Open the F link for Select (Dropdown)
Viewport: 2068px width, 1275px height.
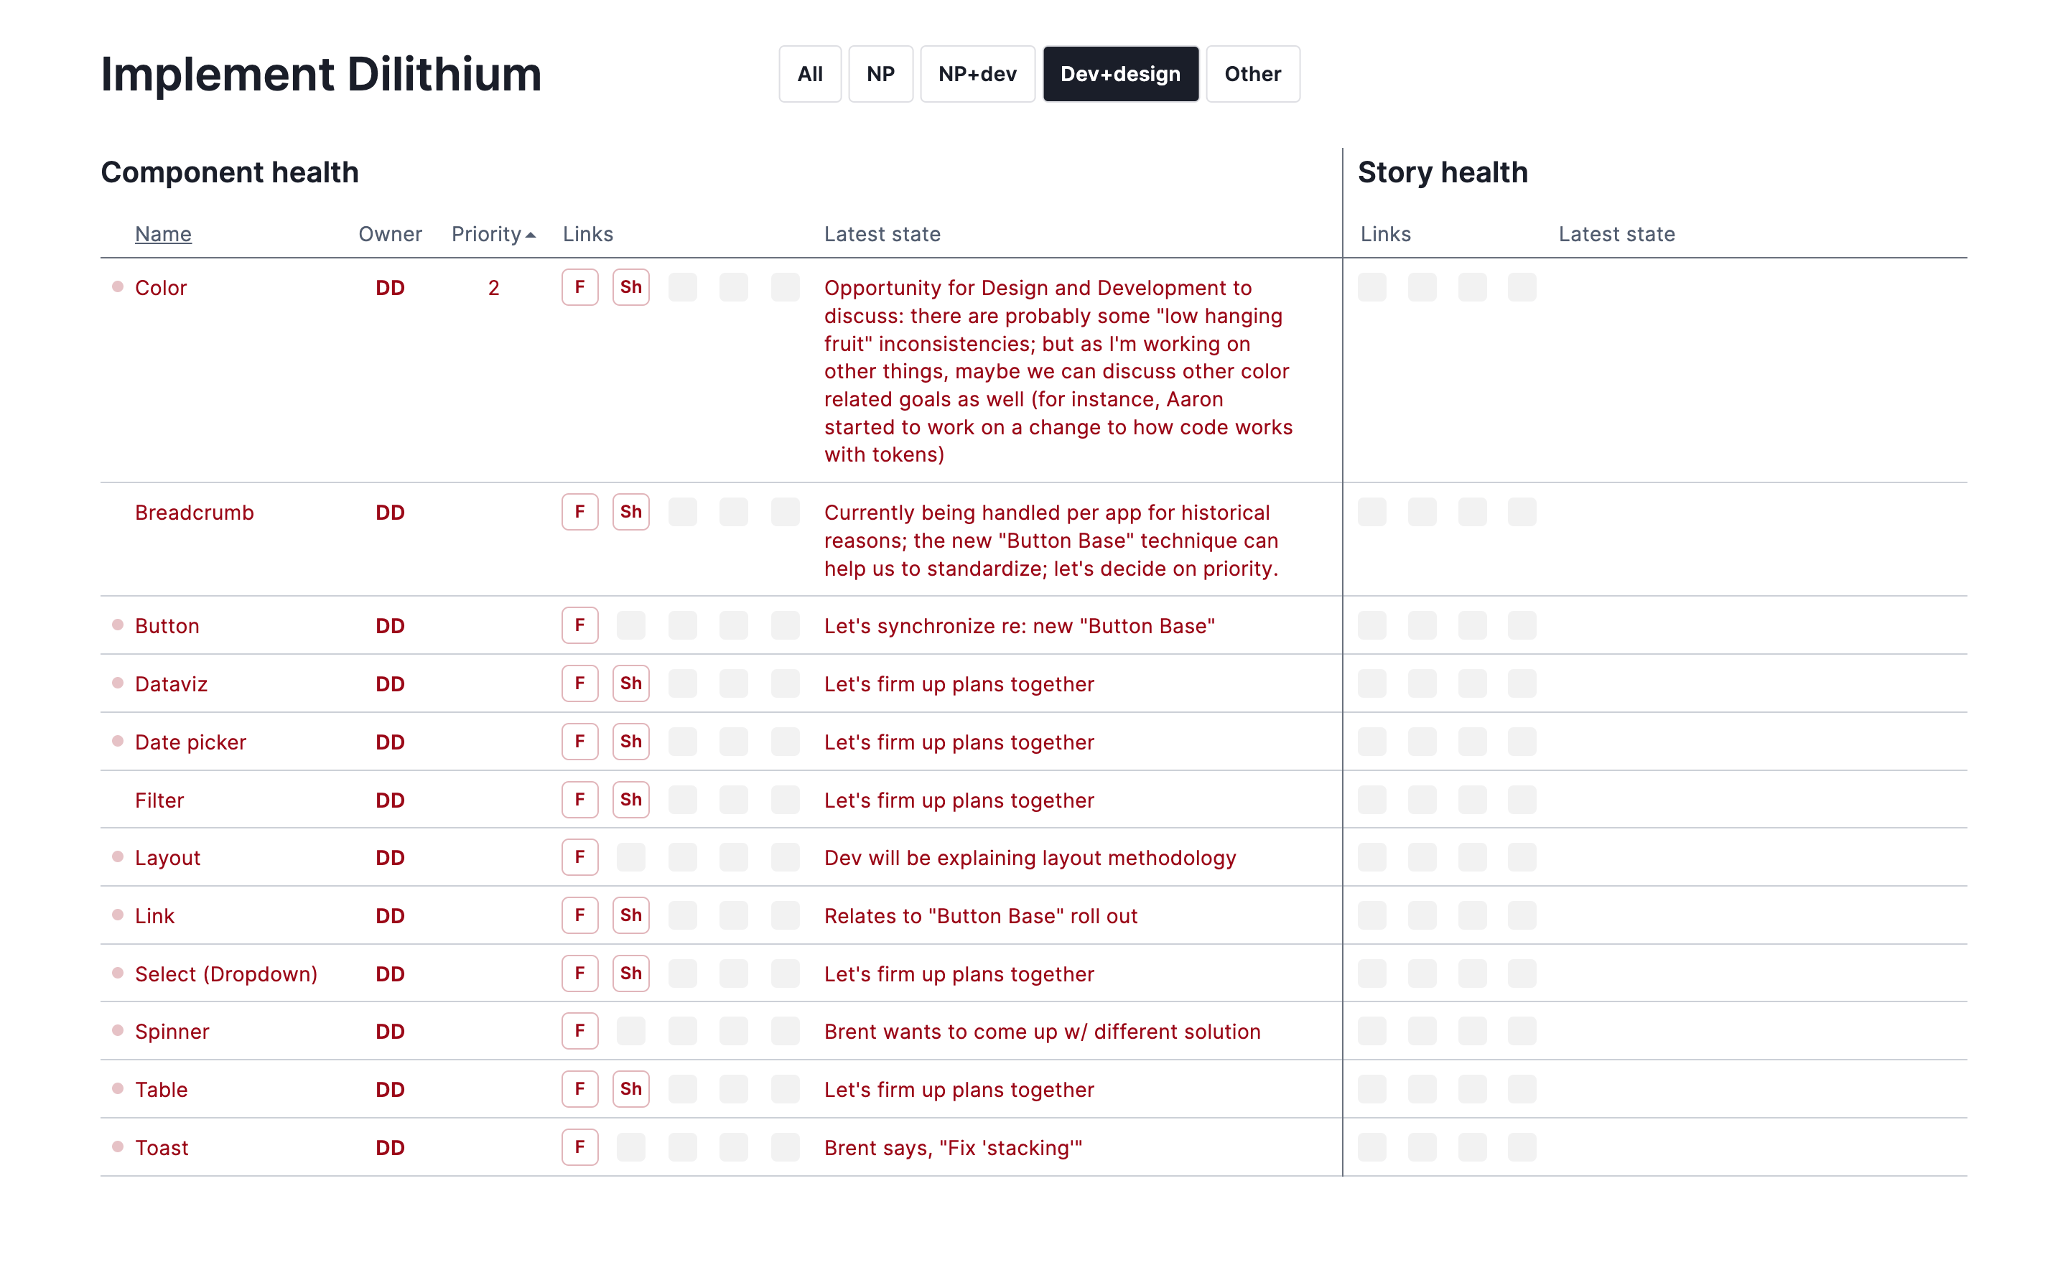(x=579, y=974)
